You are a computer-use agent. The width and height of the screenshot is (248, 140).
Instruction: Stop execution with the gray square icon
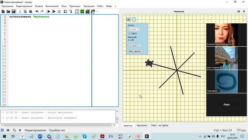pos(59,11)
